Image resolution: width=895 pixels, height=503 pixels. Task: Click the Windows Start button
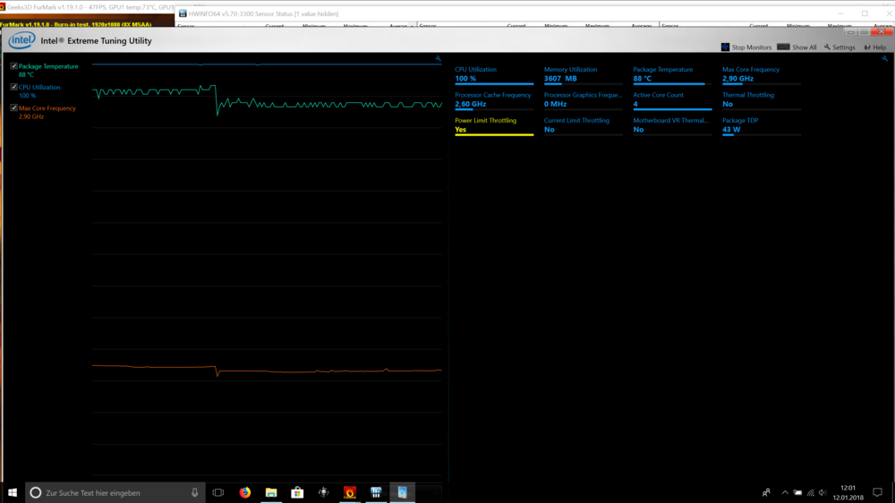pyautogui.click(x=13, y=492)
